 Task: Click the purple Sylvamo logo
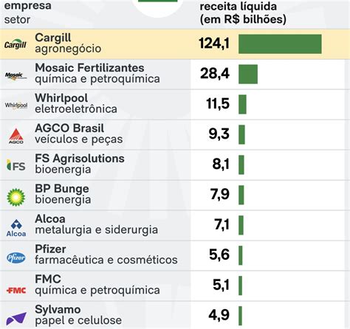[16, 319]
